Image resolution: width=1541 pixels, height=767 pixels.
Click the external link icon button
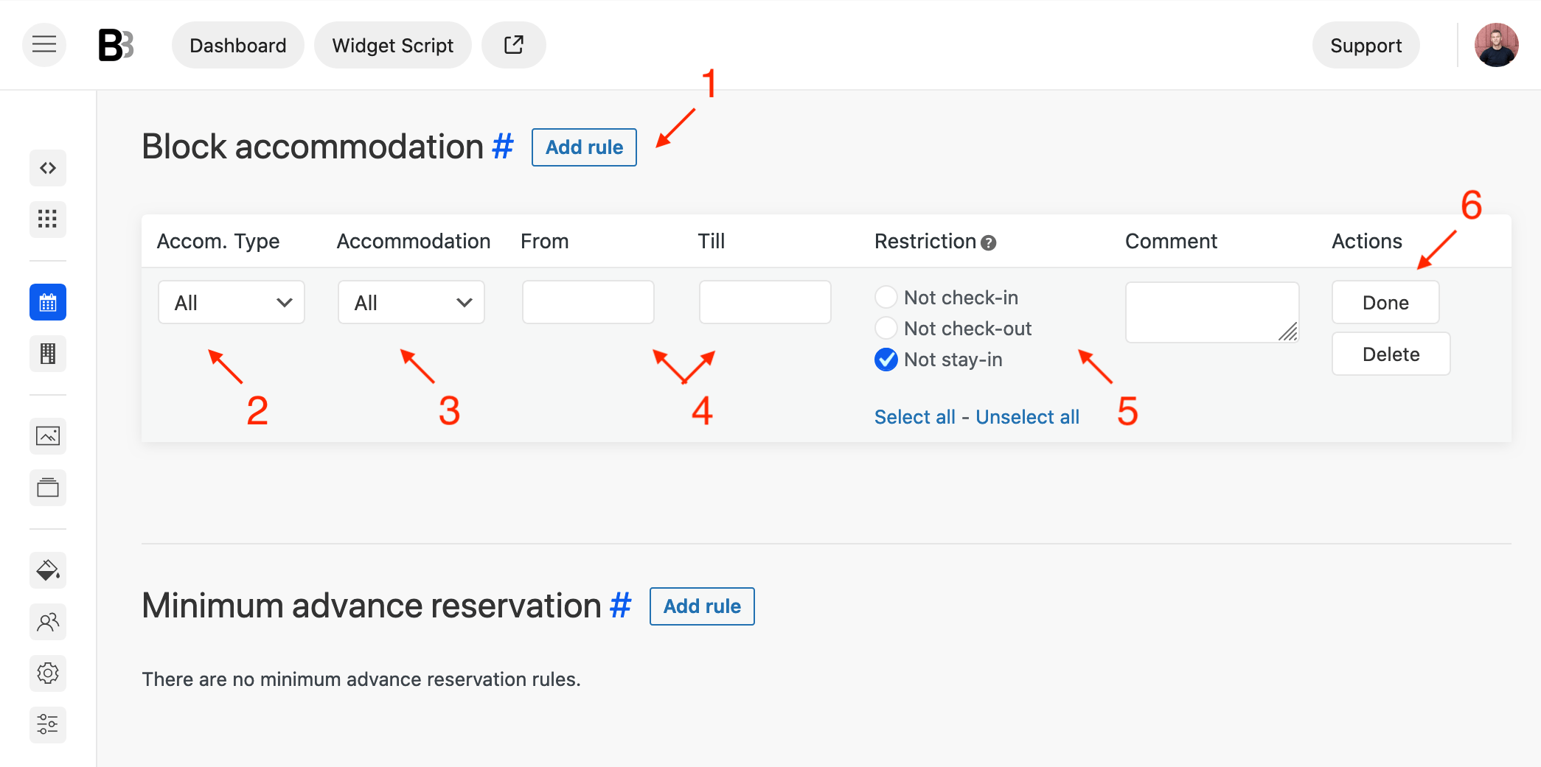click(513, 45)
